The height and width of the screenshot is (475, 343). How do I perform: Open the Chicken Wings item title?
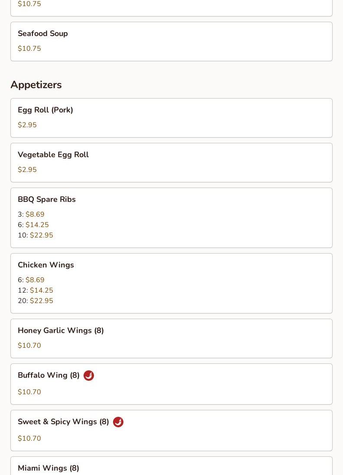point(46,265)
